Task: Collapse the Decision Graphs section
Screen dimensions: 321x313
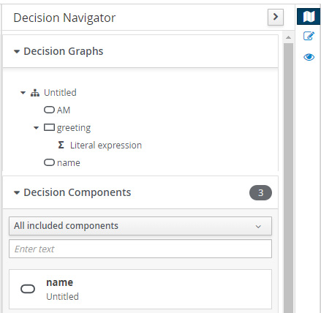Action: pos(17,51)
